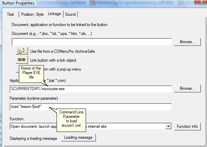Click inside the empty Document path field
This screenshot has height=147, width=207.
92,42
